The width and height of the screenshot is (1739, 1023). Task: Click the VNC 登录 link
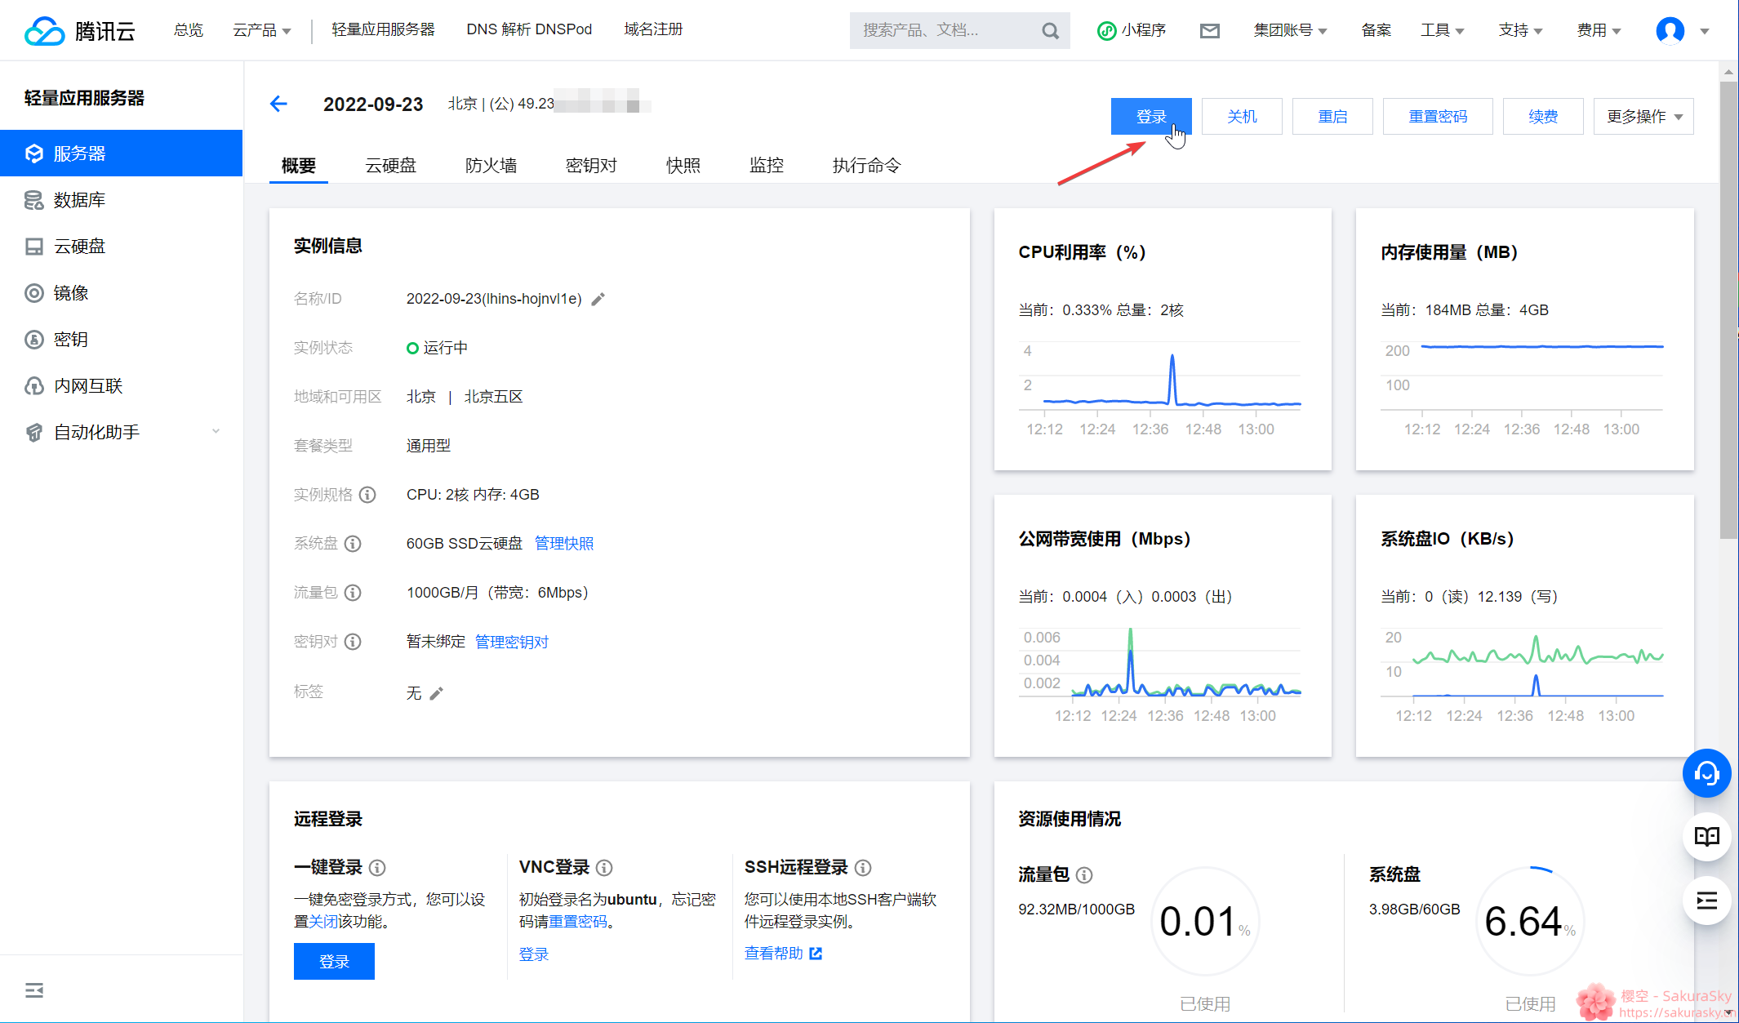click(534, 954)
